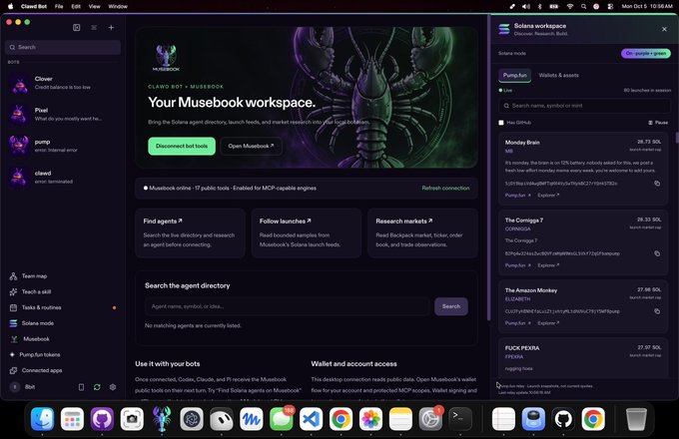Image resolution: width=679 pixels, height=439 pixels.
Task: Open Pump.fun tokens in sidebar
Action: (x=63, y=354)
